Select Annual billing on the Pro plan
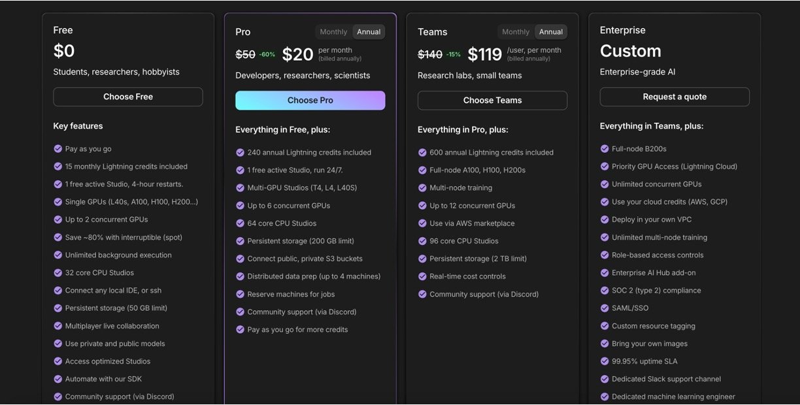The width and height of the screenshot is (800, 405). point(369,32)
